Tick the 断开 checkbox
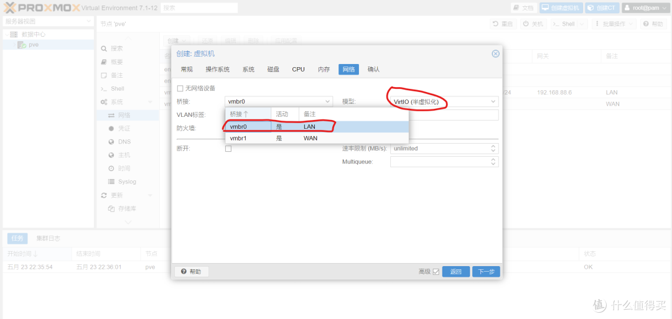Image resolution: width=672 pixels, height=319 pixels. [228, 149]
